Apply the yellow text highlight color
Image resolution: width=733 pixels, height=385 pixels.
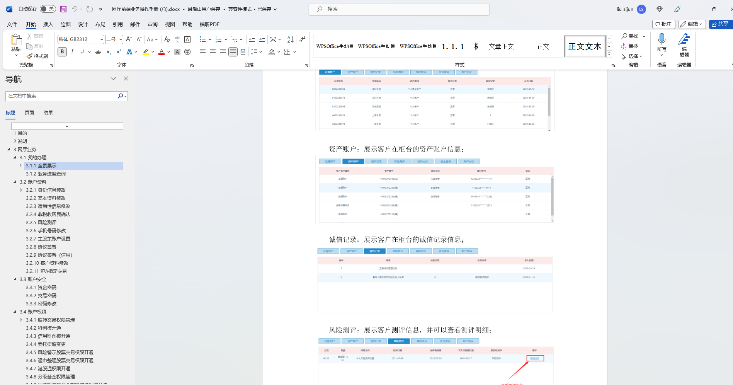[146, 52]
